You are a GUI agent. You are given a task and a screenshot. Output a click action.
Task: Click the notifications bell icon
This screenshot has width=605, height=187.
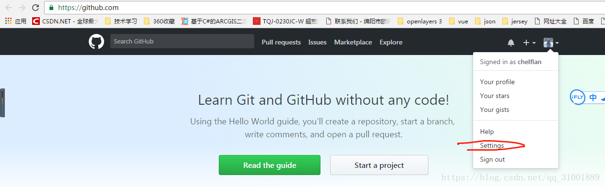[511, 43]
